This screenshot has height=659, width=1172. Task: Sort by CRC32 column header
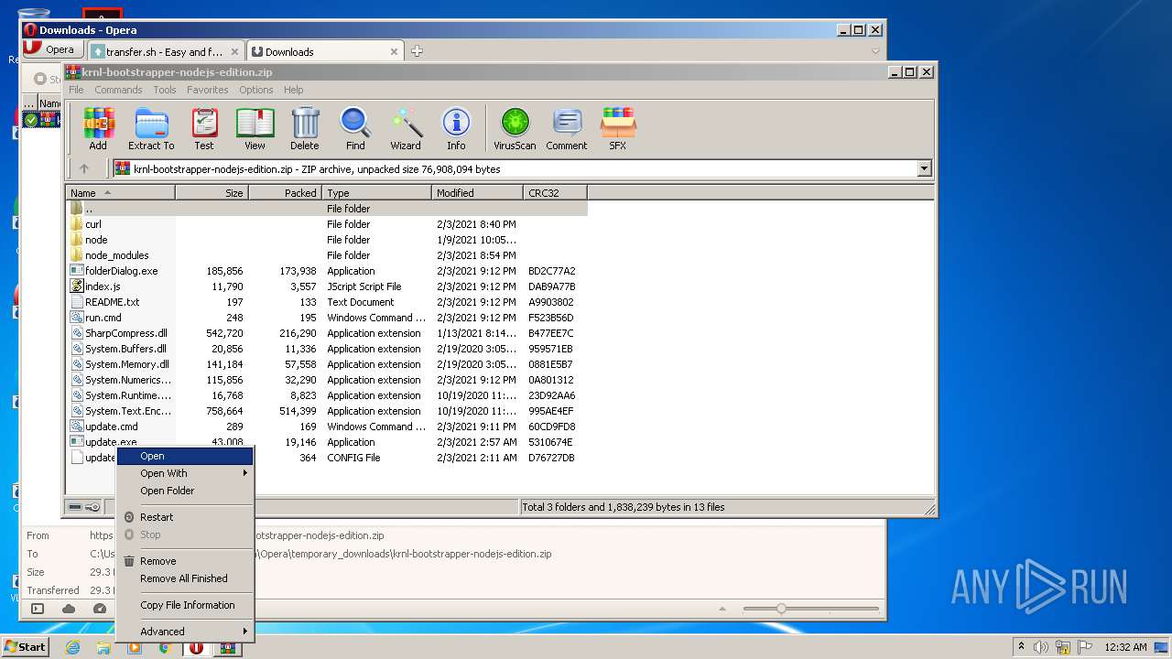pyautogui.click(x=555, y=193)
